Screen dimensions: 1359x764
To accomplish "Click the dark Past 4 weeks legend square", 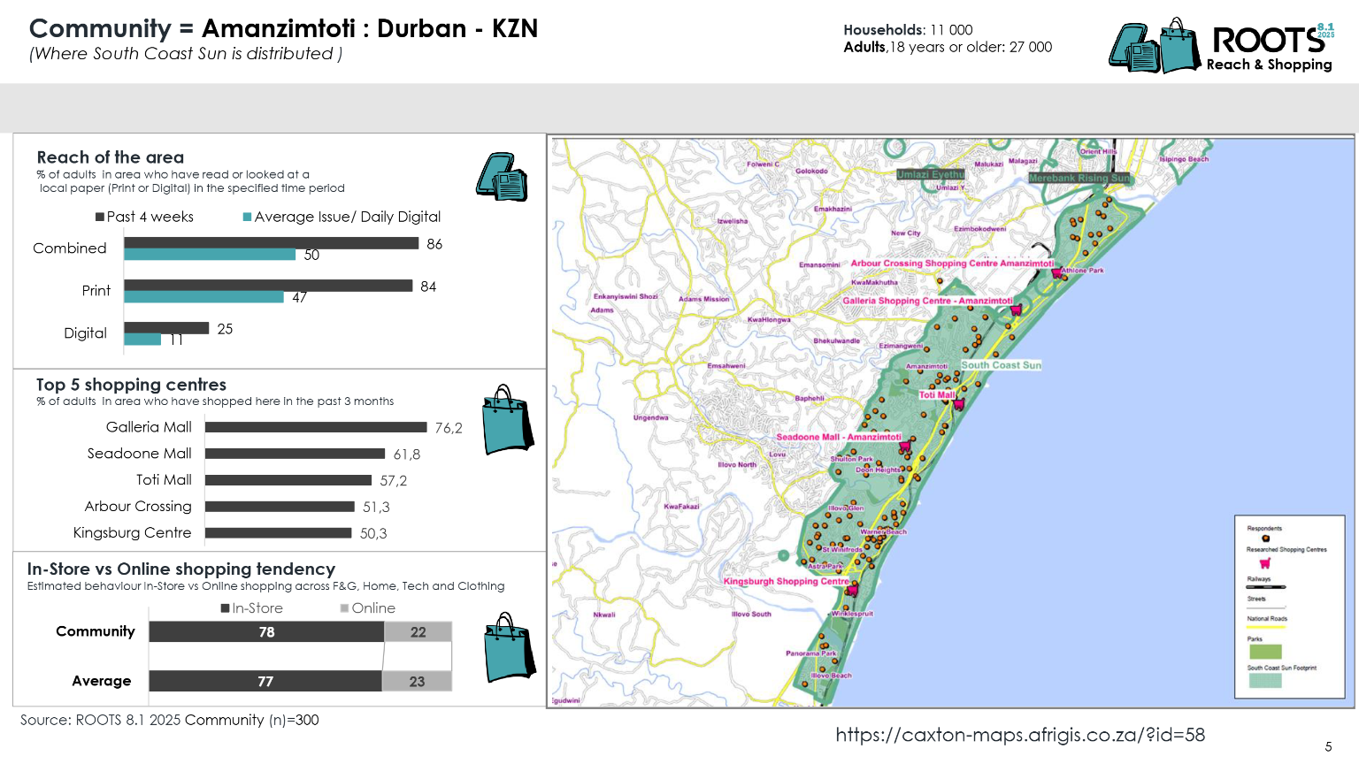I will 100,217.
